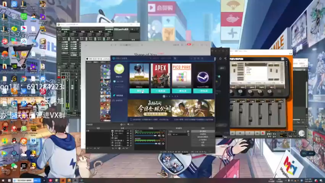
Task: Select the ROOM preset in REVERB list
Action: point(248,73)
